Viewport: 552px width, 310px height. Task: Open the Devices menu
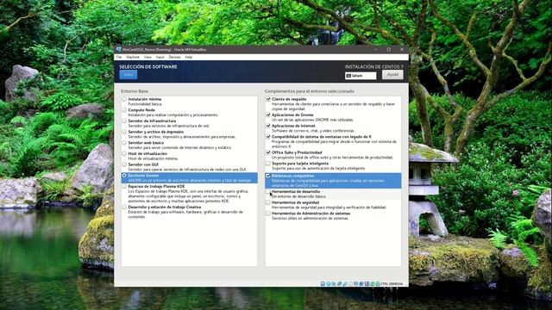pyautogui.click(x=174, y=57)
